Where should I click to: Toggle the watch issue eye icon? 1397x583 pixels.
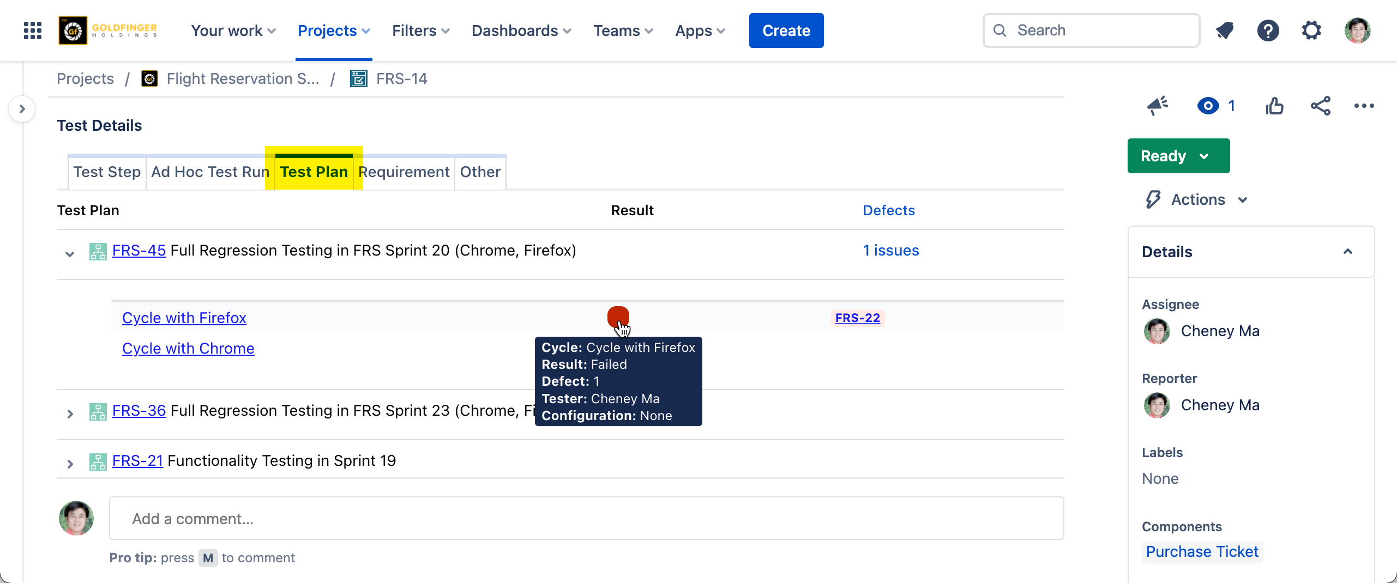point(1208,106)
